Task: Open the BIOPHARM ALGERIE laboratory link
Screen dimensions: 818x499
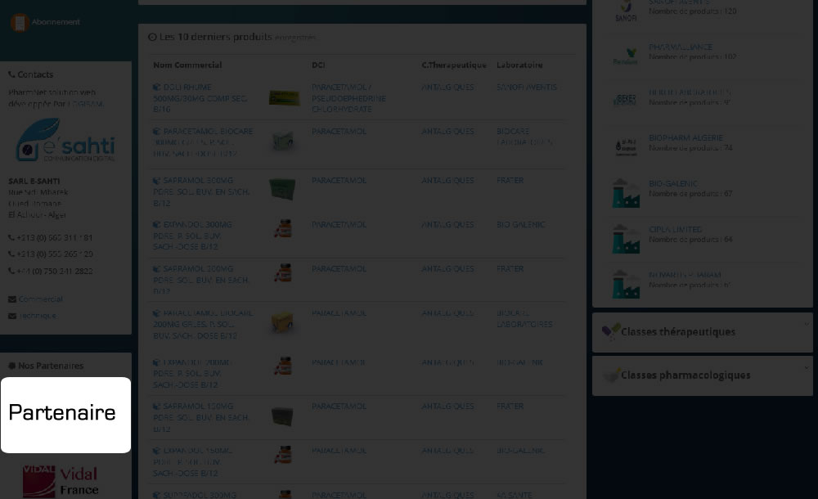Action: pos(686,137)
